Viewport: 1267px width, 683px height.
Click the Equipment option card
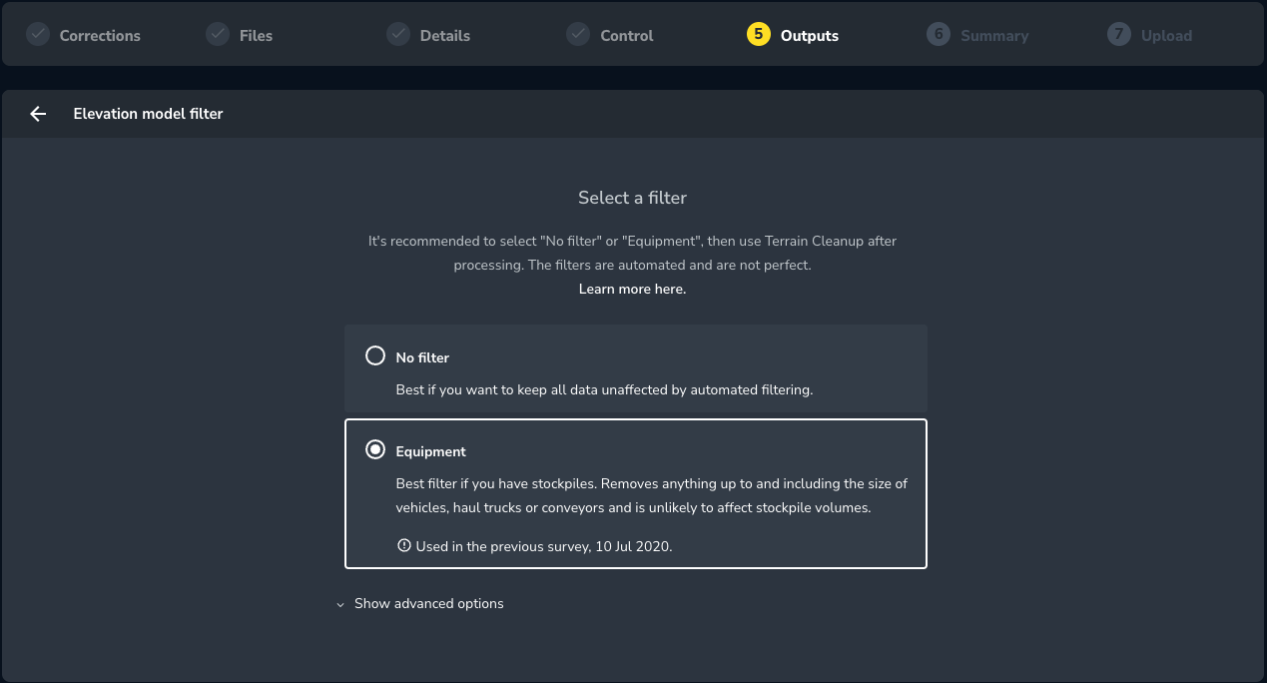point(636,493)
